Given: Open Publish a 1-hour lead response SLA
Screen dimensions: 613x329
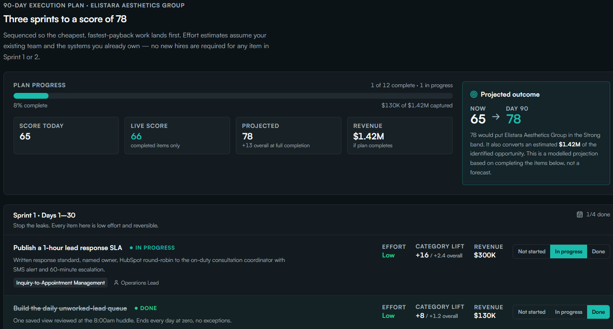Looking at the screenshot, I should (x=68, y=248).
